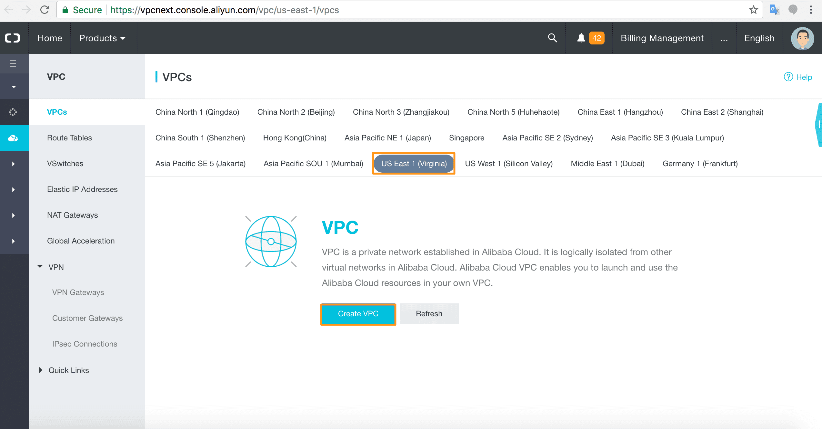Open Chrome's three-dot menu
The height and width of the screenshot is (429, 822).
[811, 10]
